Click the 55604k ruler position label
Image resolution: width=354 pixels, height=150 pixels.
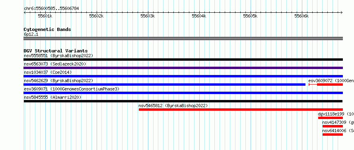pyautogui.click(x=199, y=16)
